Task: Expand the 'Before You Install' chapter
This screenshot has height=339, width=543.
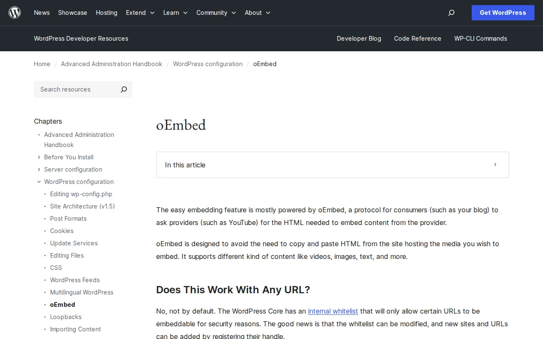Action: point(39,157)
